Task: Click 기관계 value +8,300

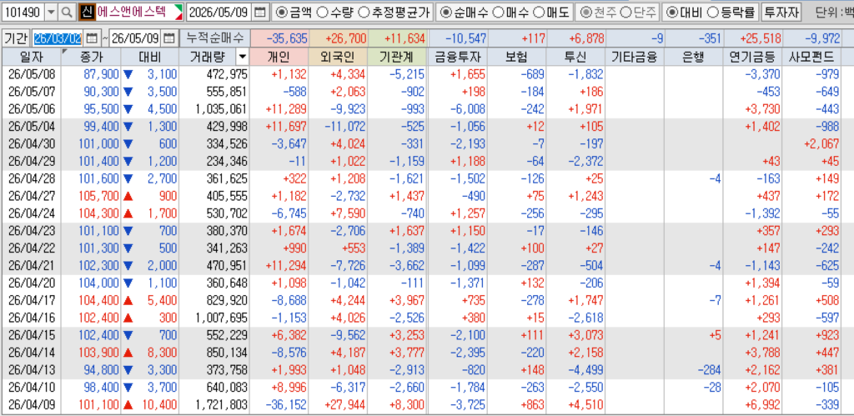Action: tap(406, 405)
